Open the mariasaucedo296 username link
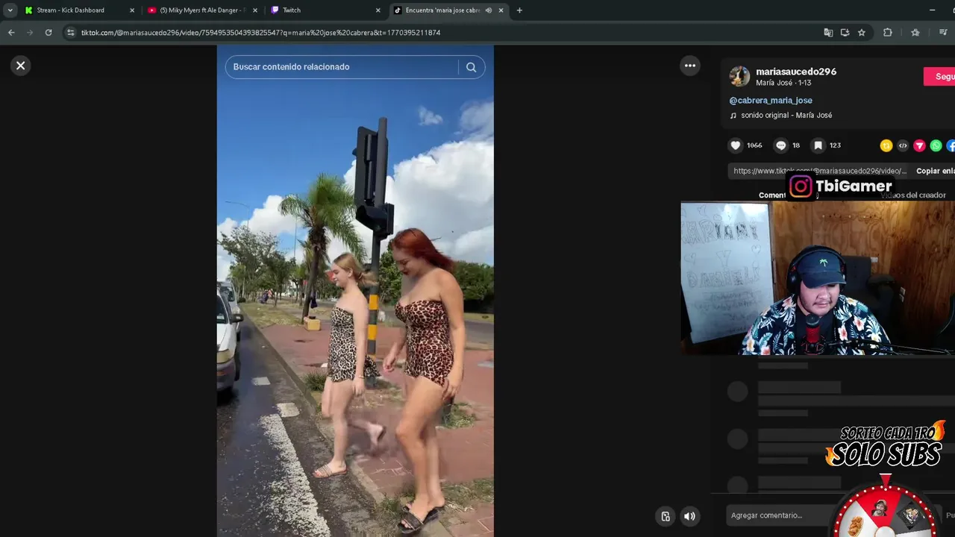Viewport: 955px width, 537px height. pos(796,72)
